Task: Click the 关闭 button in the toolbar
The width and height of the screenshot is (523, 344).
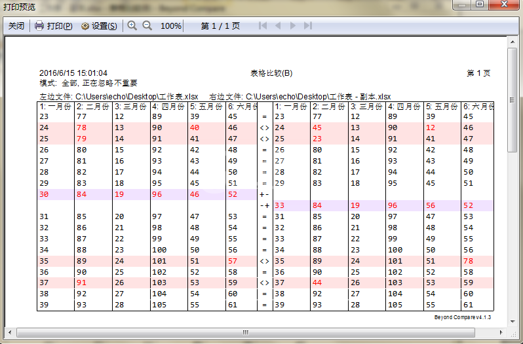Action: point(16,26)
